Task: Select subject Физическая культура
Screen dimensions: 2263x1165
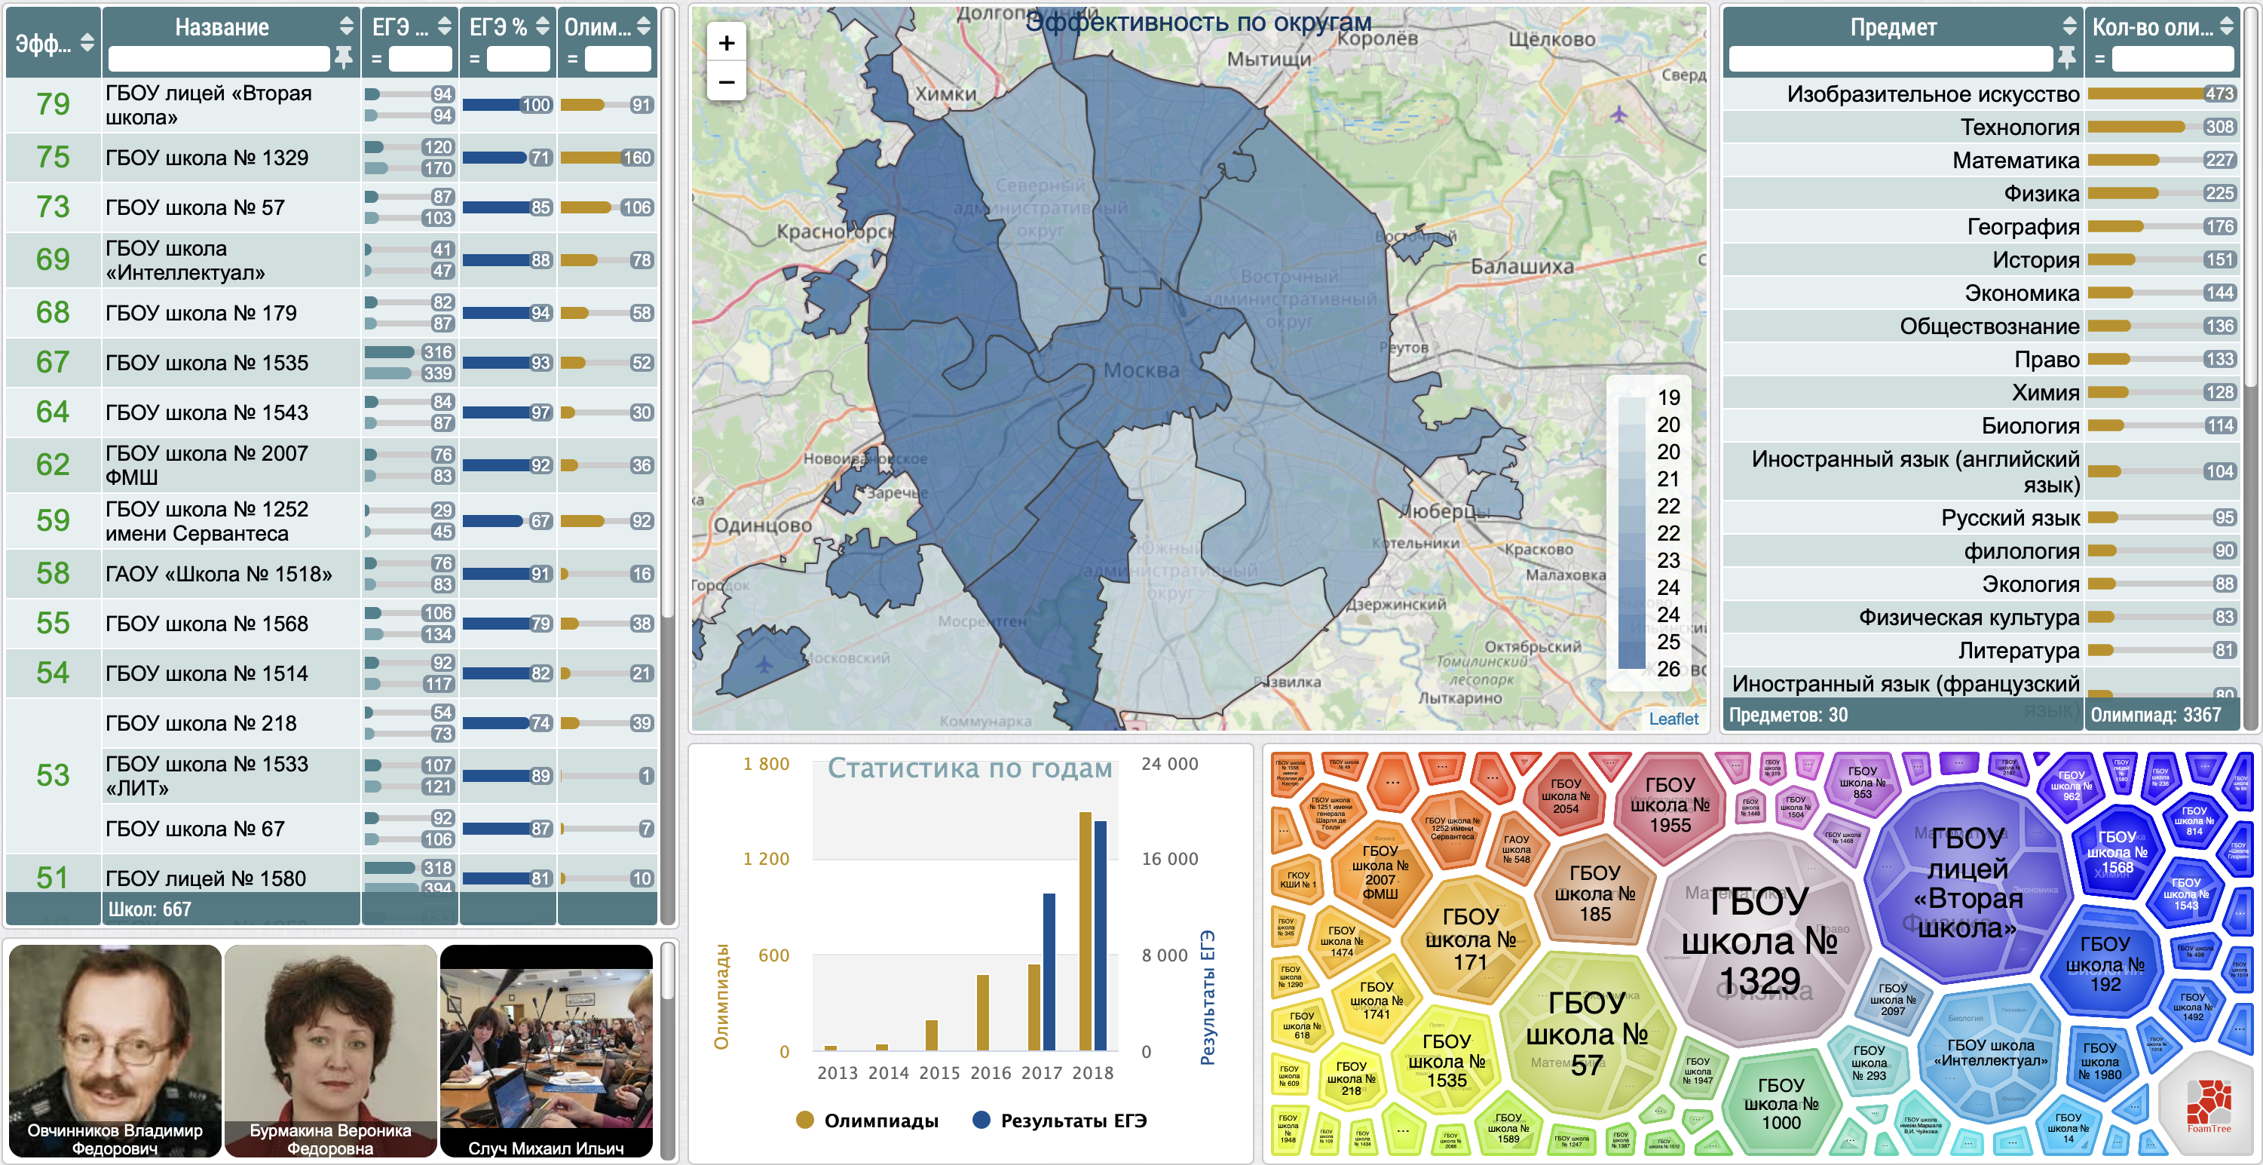Action: pyautogui.click(x=1982, y=618)
